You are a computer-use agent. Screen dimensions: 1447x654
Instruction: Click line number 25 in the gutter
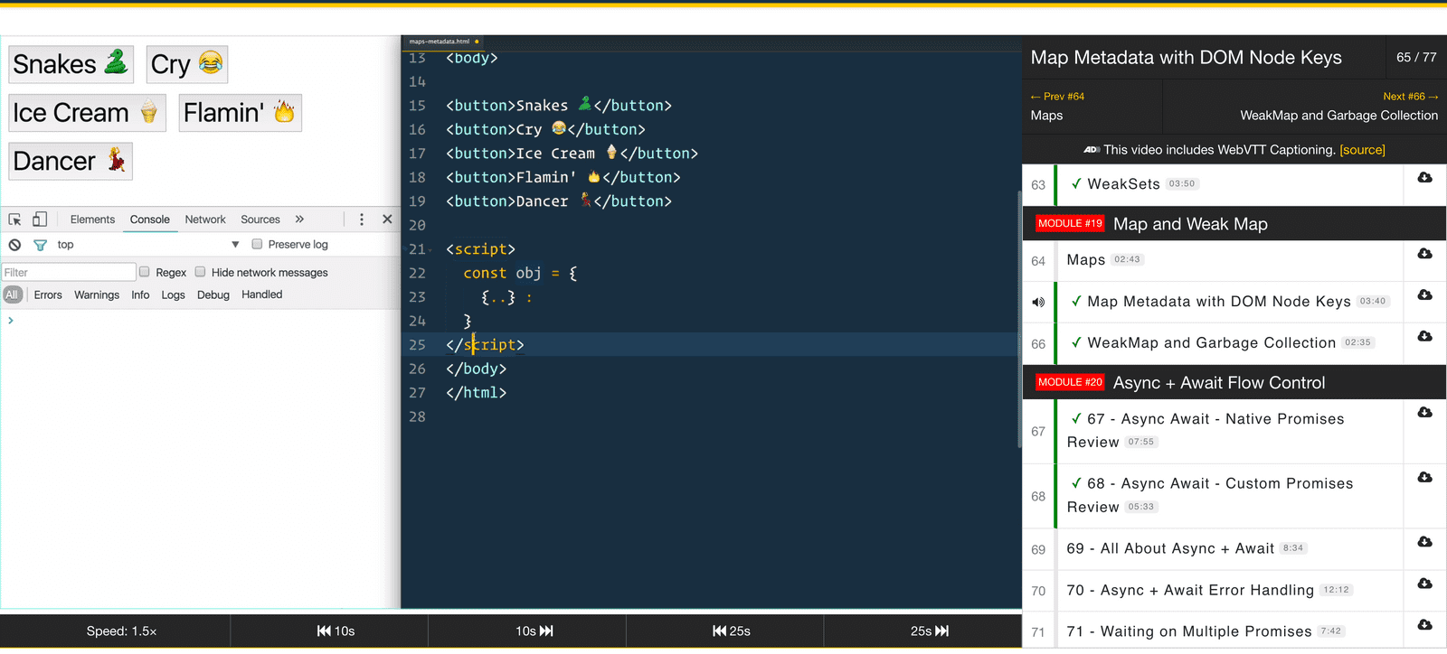coord(417,345)
